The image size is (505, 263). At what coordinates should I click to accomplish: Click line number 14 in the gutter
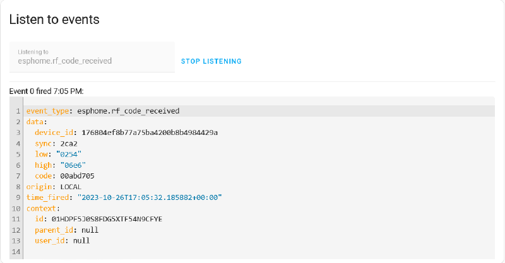click(16, 252)
